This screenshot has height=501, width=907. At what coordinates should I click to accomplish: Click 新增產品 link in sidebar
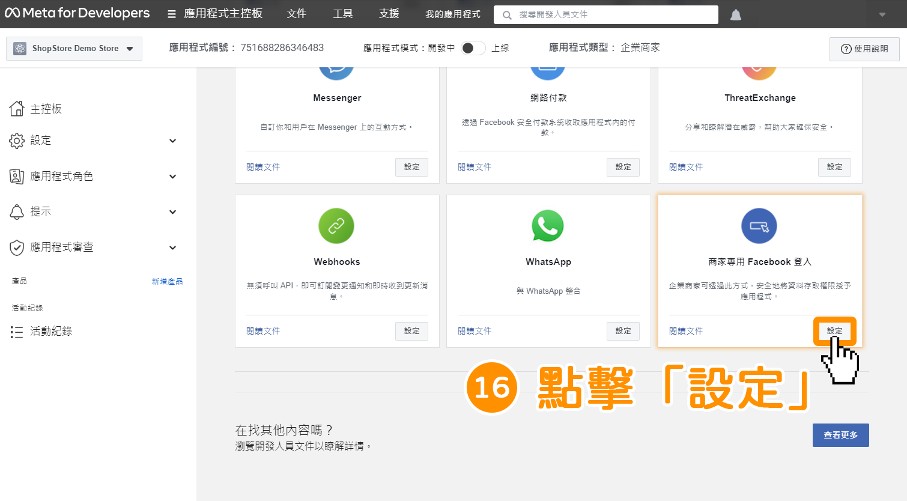coord(167,281)
